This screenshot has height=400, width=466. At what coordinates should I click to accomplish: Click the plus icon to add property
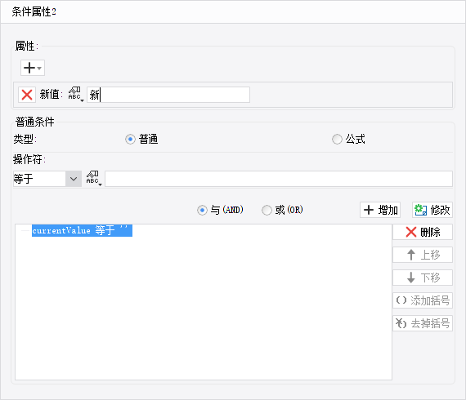click(29, 68)
